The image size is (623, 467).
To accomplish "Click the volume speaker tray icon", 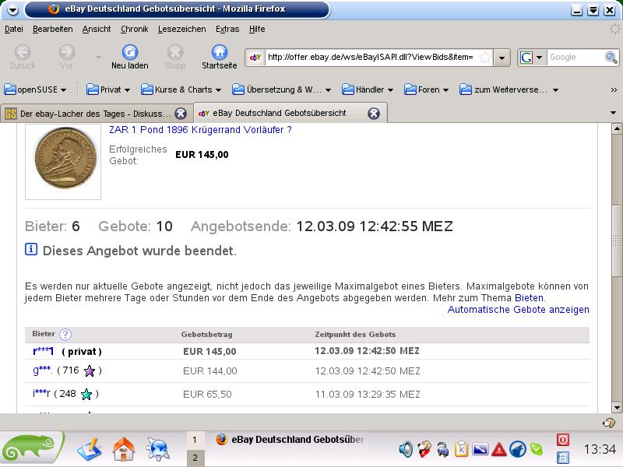I will point(406,449).
